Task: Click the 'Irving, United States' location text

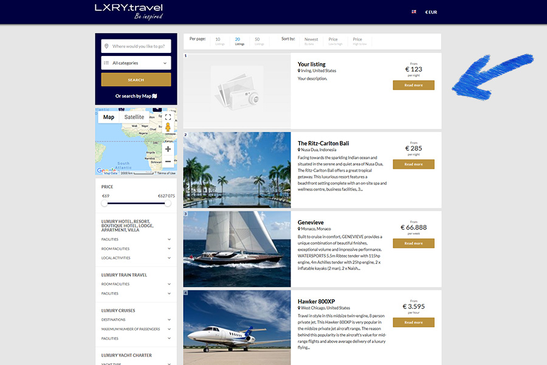Action: (x=318, y=71)
